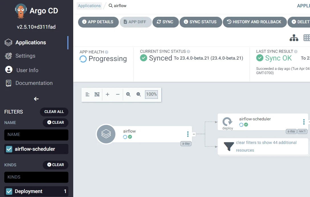
Task: Switch to tree view icon
Action: click(294, 38)
